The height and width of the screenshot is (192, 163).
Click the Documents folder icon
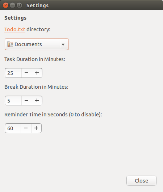coord(10,44)
